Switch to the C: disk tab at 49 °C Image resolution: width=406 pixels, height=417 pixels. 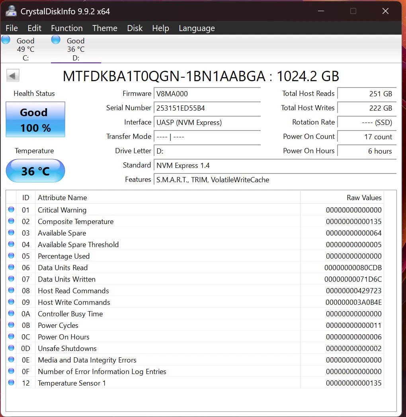click(x=25, y=49)
